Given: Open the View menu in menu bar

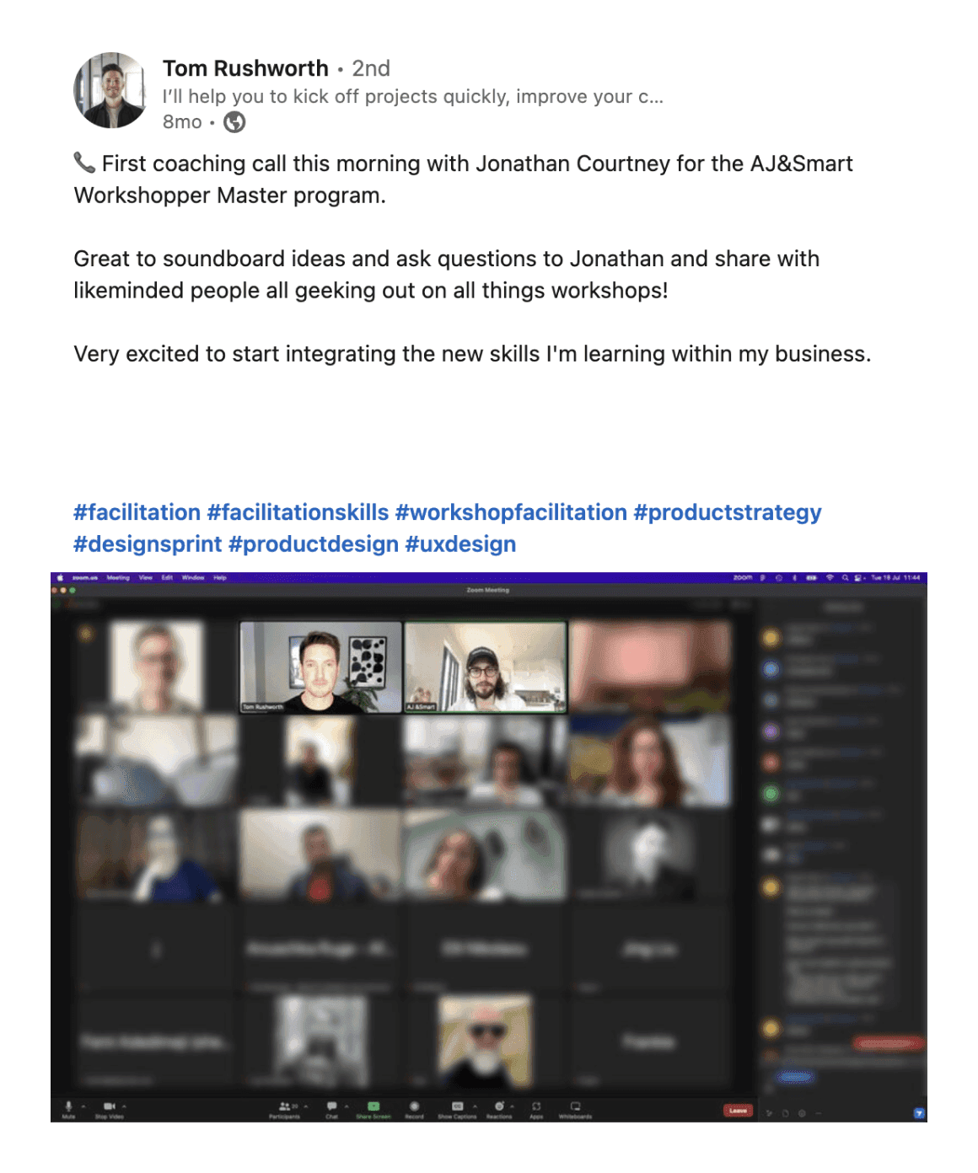Looking at the screenshot, I should (x=146, y=578).
